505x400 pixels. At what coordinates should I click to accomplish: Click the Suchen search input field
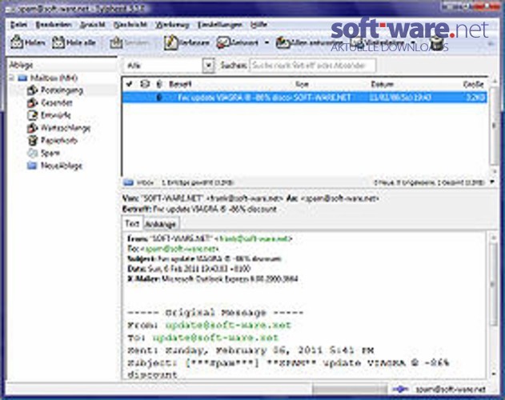pos(312,66)
